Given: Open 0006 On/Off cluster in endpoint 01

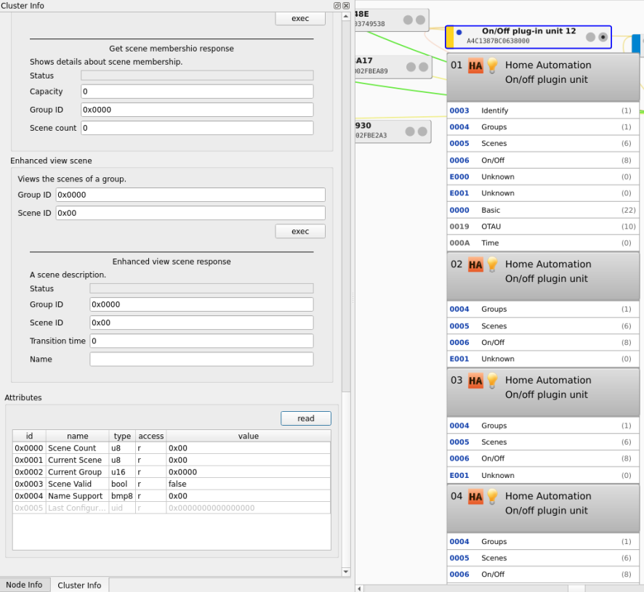Looking at the screenshot, I should click(x=543, y=160).
